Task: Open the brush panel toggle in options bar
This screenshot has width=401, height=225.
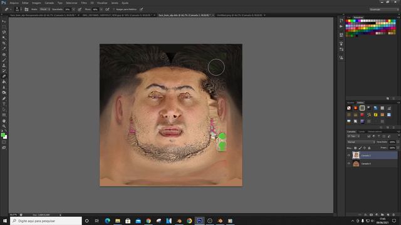Action: [x=26, y=9]
